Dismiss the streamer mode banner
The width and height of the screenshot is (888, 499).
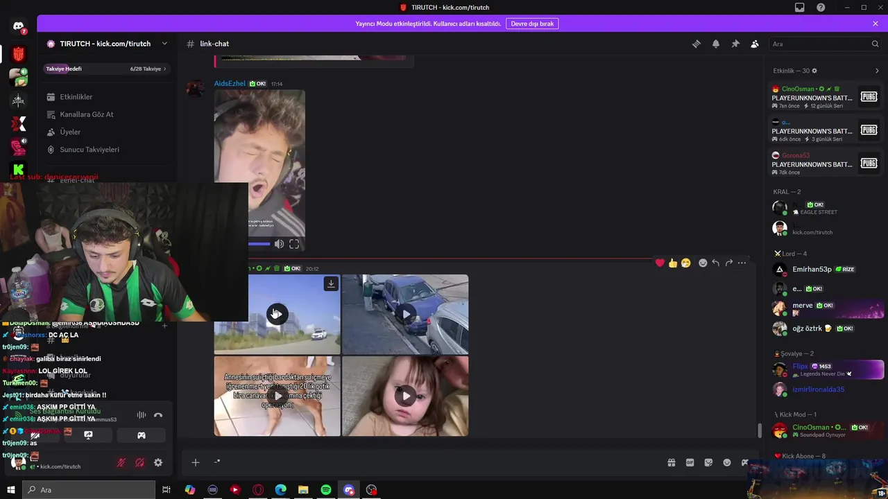876,24
